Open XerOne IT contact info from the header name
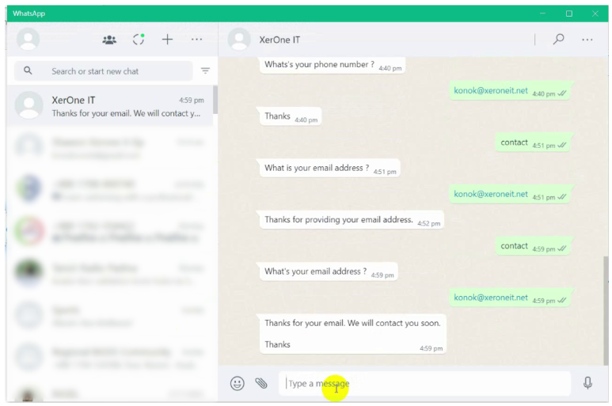 coord(279,40)
